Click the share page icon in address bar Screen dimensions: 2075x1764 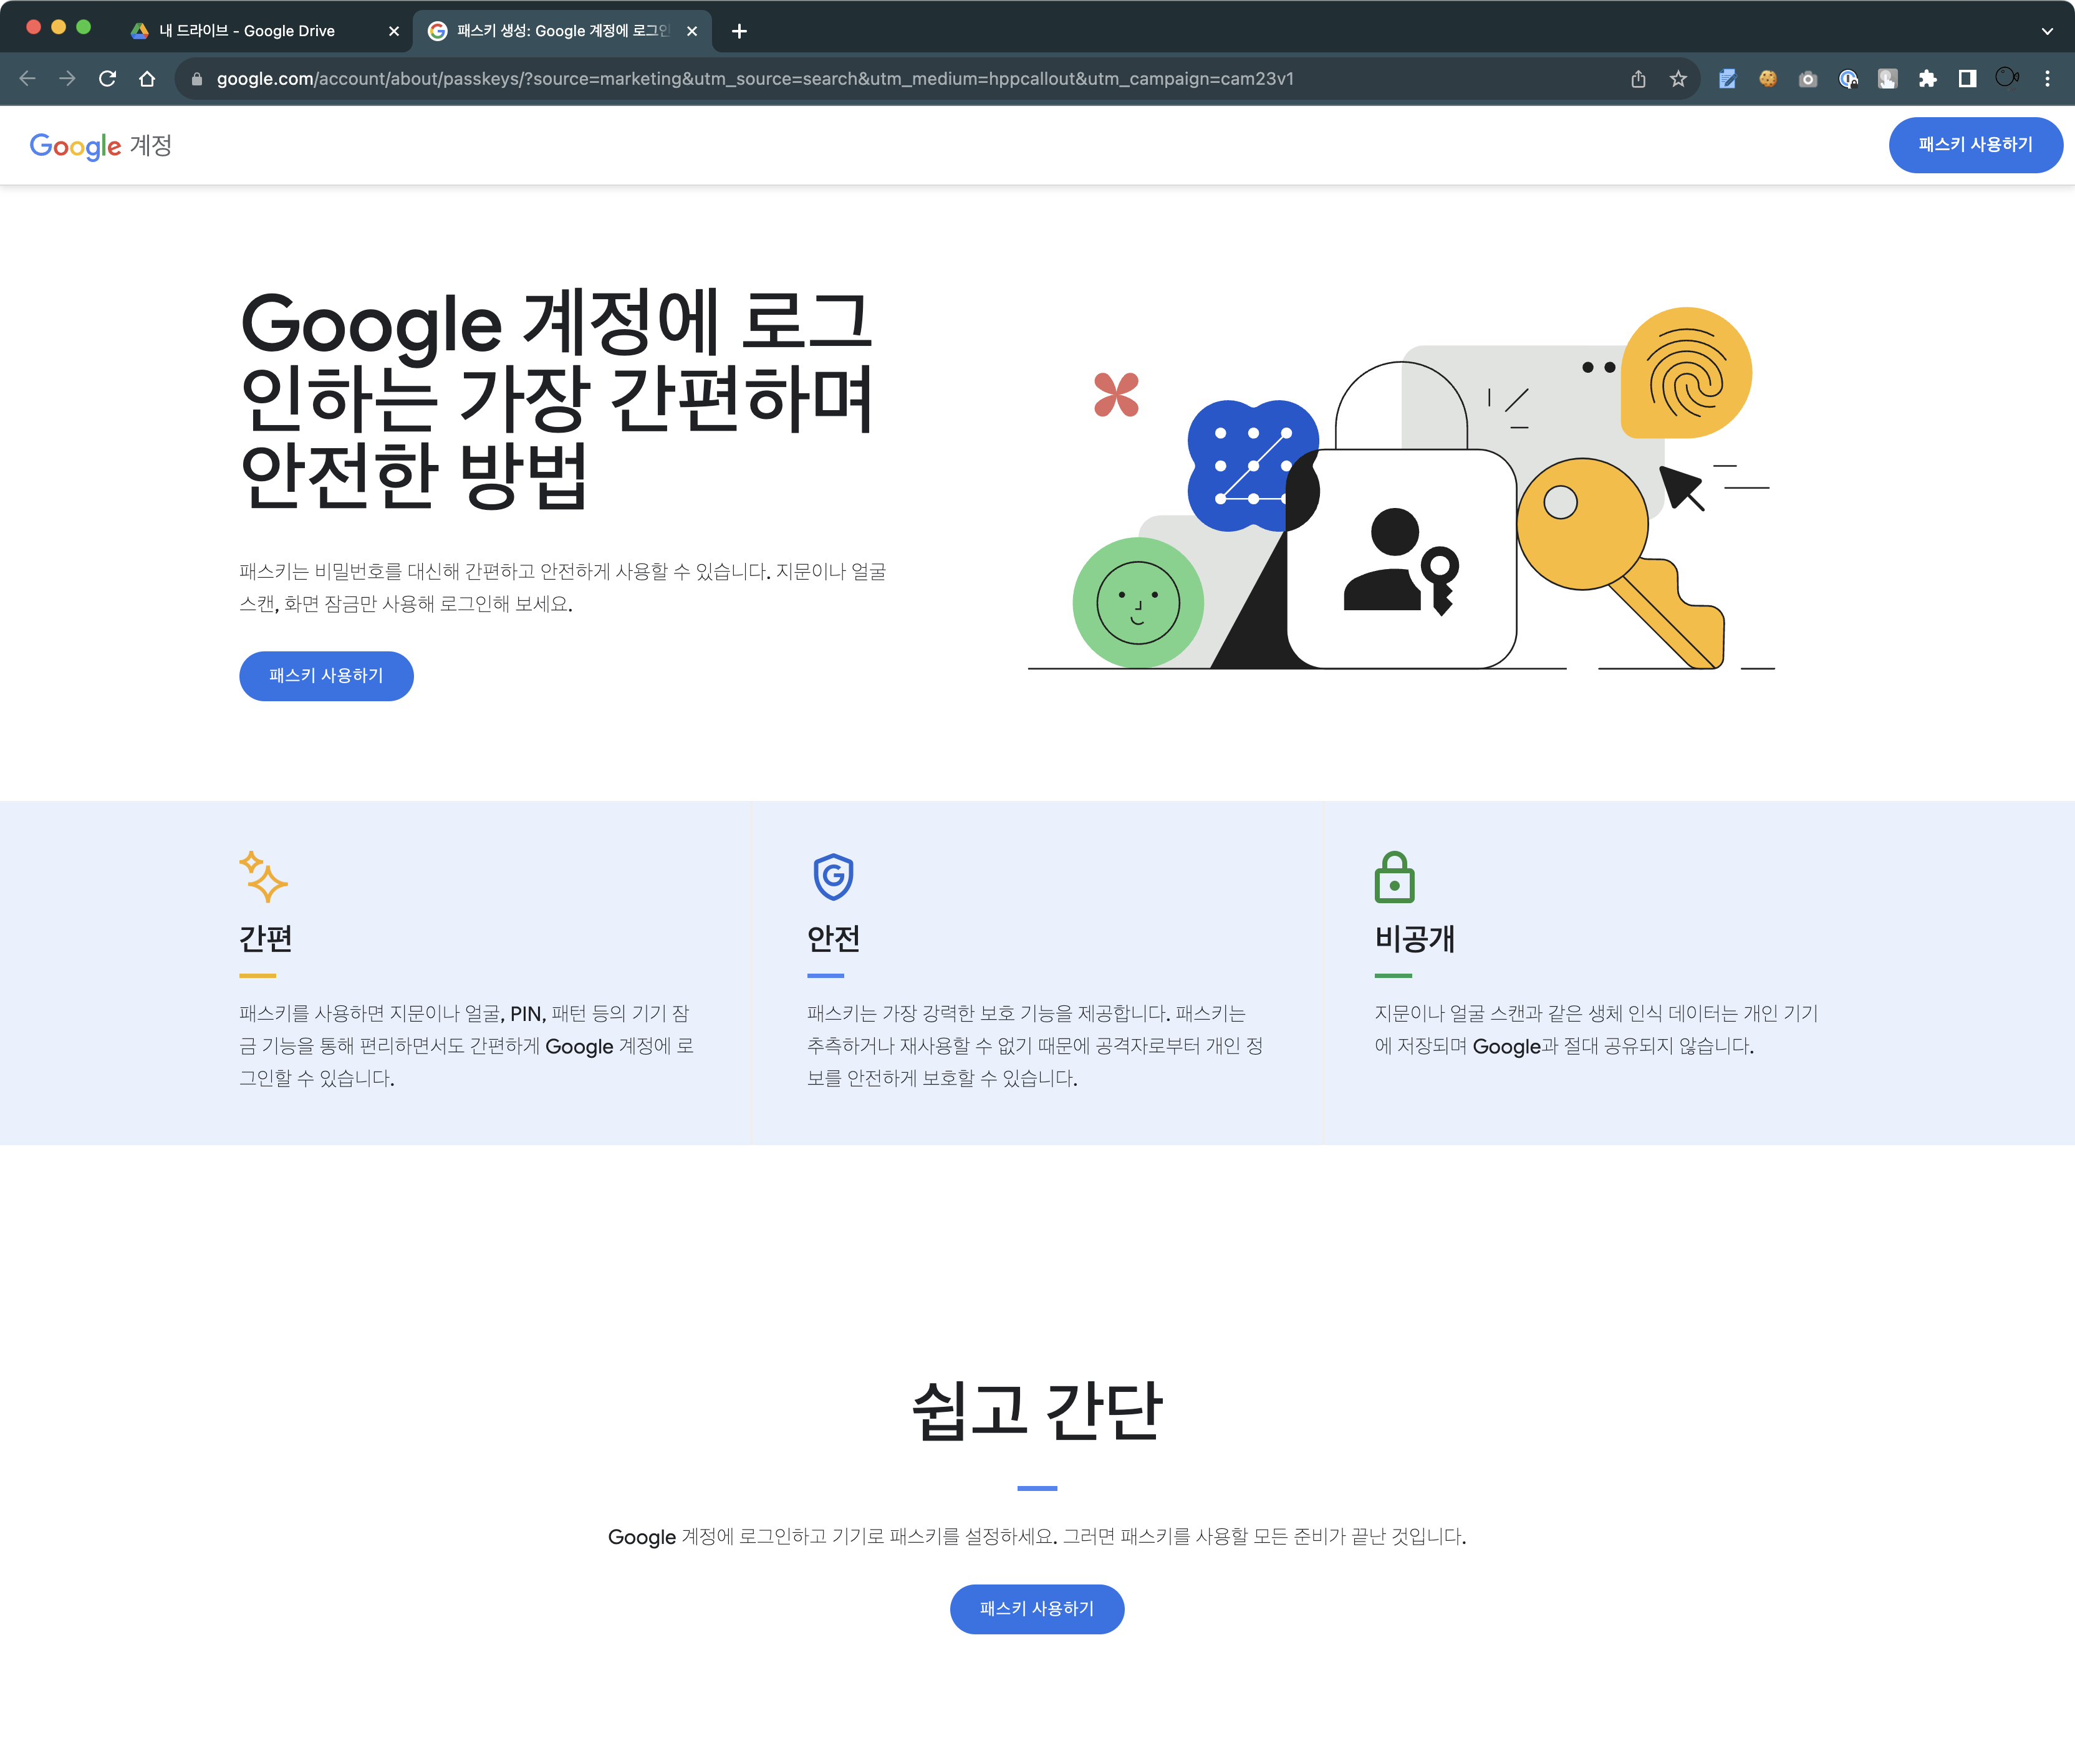coord(1638,79)
